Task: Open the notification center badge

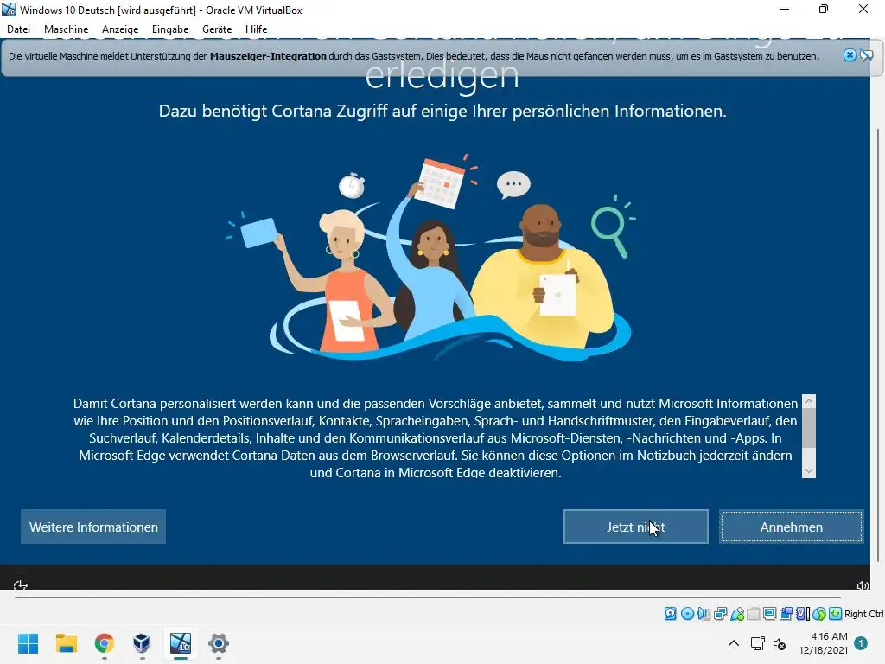Action: click(861, 643)
